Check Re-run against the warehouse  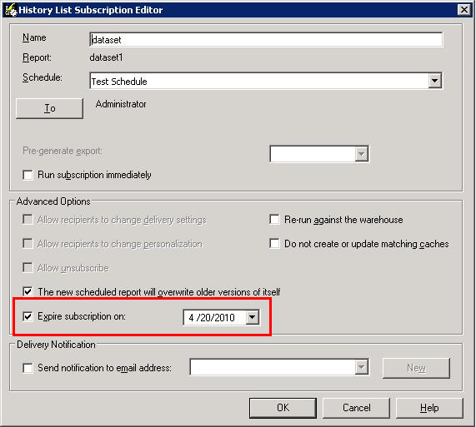[275, 220]
